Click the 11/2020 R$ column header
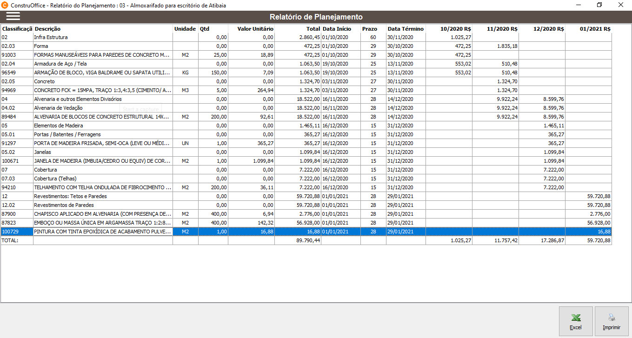Screen dimensions: 632x338 (495, 29)
